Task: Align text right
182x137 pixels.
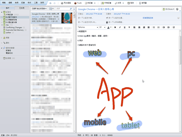Action: click(x=144, y=27)
